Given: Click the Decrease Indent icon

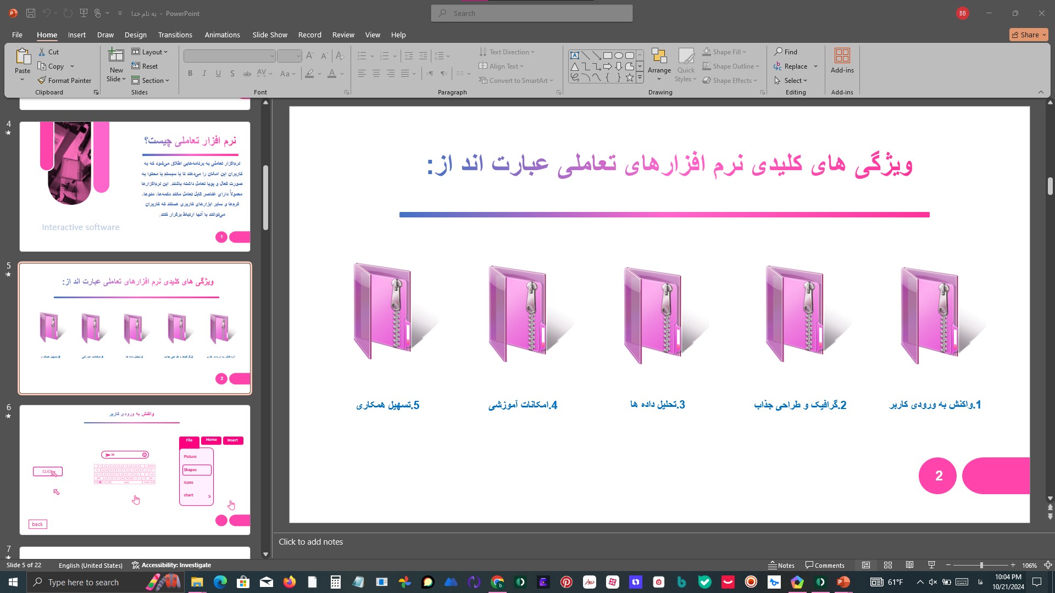Looking at the screenshot, I should point(409,56).
